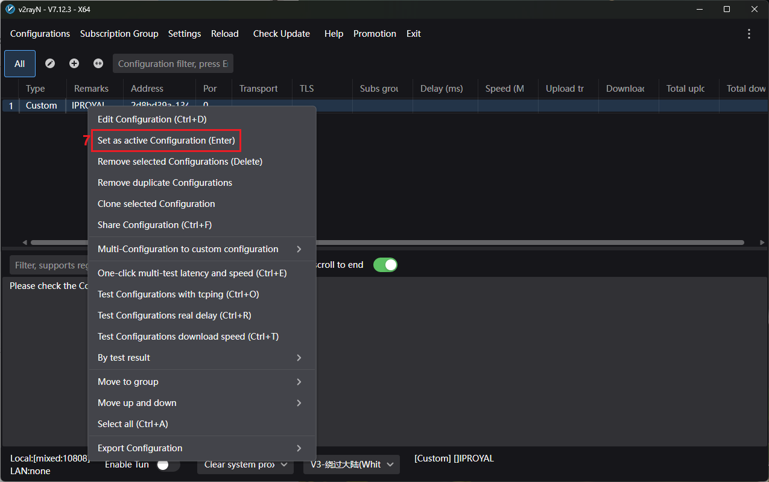Click the edit subscription group pencil icon

click(50, 63)
